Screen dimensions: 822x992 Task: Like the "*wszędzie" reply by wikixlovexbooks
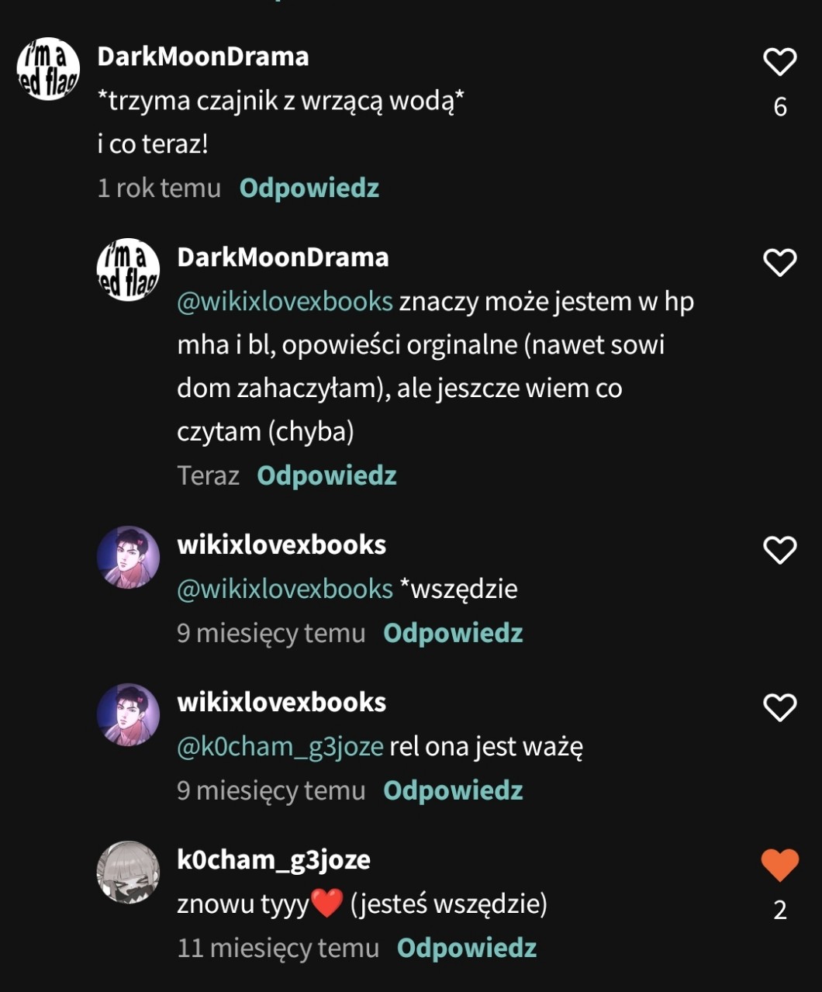(779, 550)
